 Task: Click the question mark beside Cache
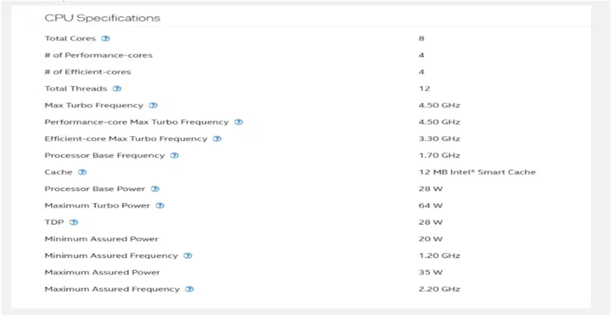pos(82,172)
